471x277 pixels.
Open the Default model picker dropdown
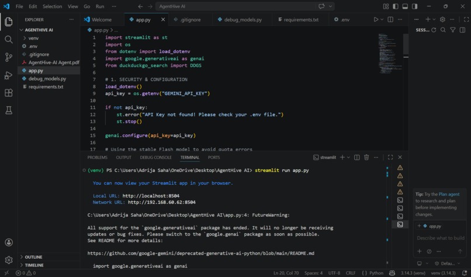(448, 264)
